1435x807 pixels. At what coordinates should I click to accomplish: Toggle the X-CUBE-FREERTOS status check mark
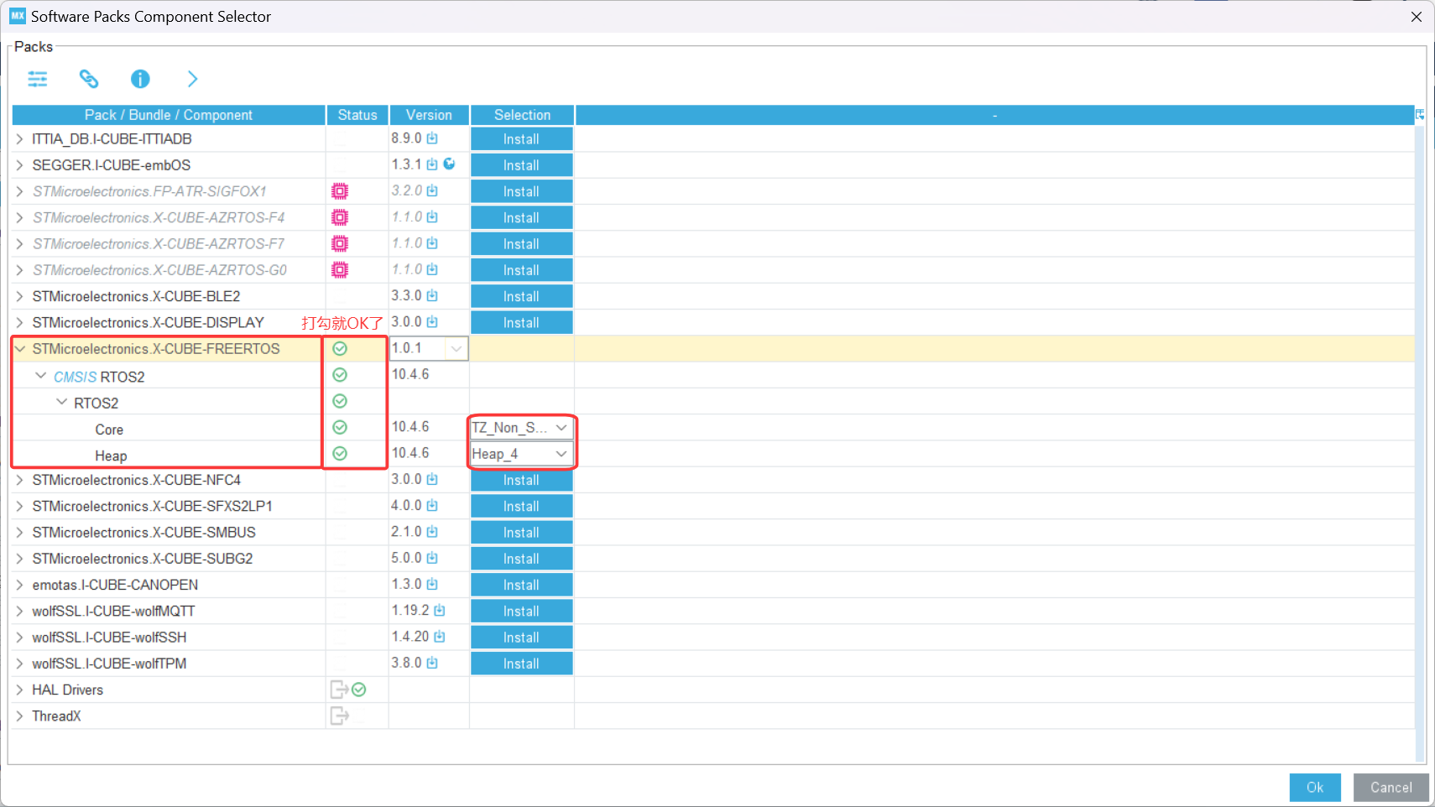[340, 349]
